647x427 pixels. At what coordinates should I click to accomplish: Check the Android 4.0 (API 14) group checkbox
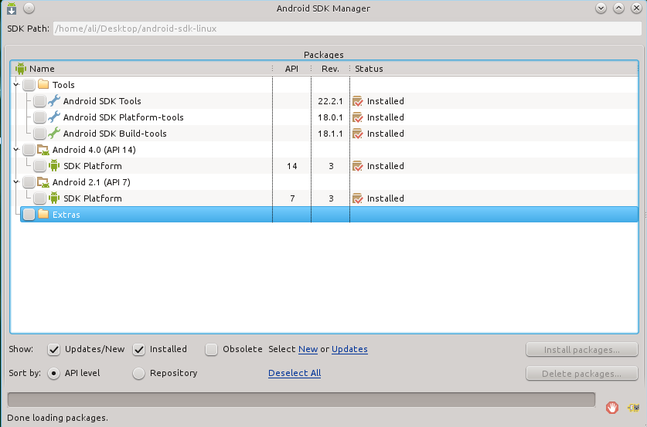coord(29,150)
